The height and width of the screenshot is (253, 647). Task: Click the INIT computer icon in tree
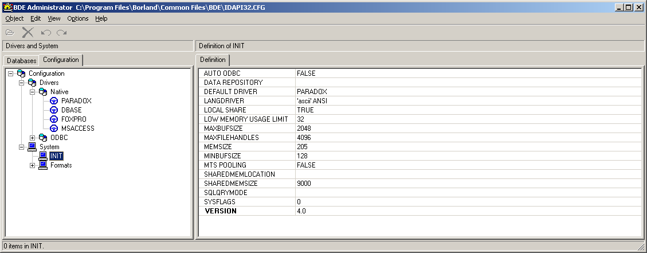pyautogui.click(x=43, y=156)
